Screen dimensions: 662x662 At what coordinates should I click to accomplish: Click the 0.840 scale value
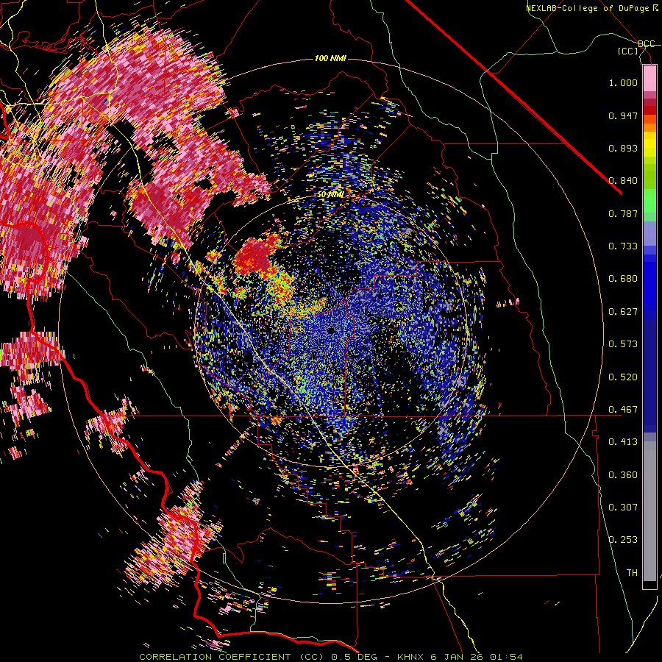click(x=623, y=181)
